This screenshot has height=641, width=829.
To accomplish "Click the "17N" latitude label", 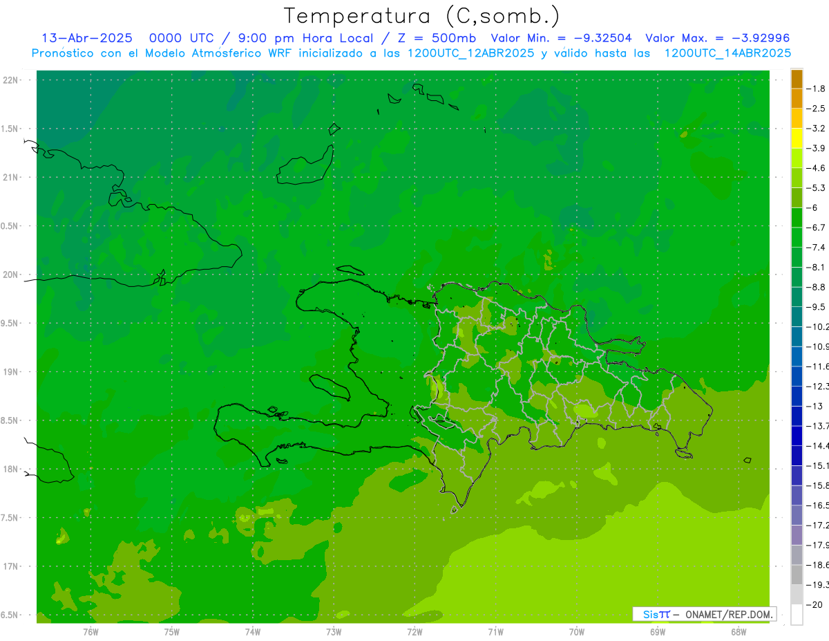I will pos(11,566).
